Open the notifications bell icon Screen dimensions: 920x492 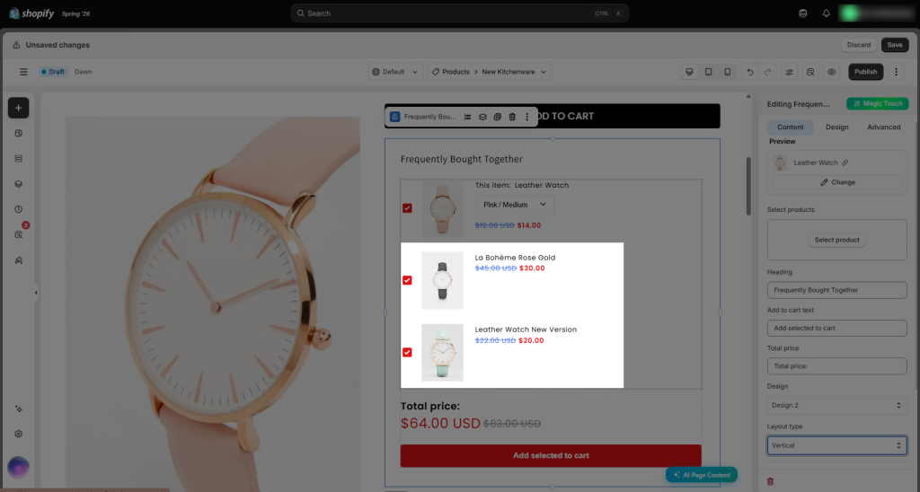pyautogui.click(x=827, y=13)
